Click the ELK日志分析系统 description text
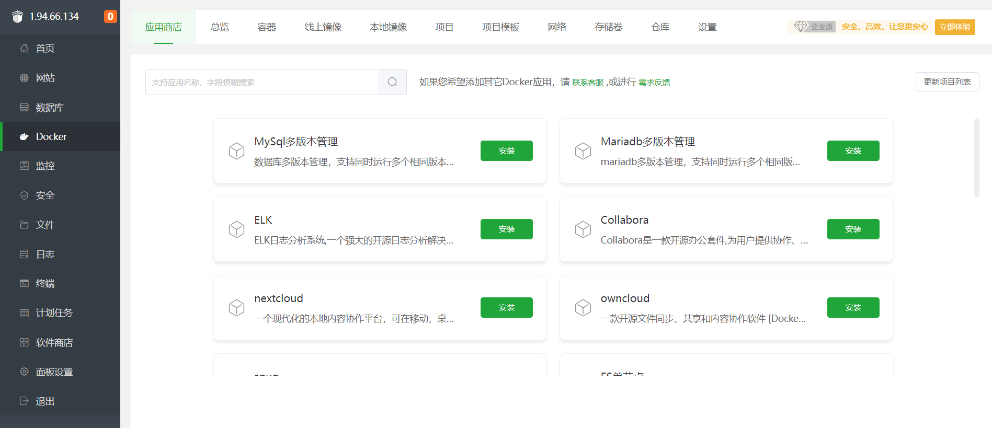This screenshot has width=992, height=428. (x=354, y=240)
